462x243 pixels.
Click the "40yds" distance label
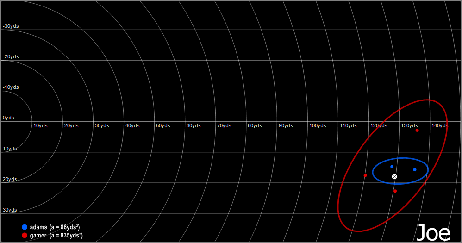tap(132, 126)
